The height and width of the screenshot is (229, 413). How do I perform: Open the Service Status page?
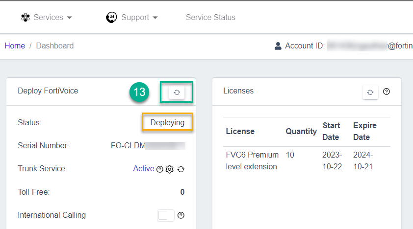tap(210, 18)
